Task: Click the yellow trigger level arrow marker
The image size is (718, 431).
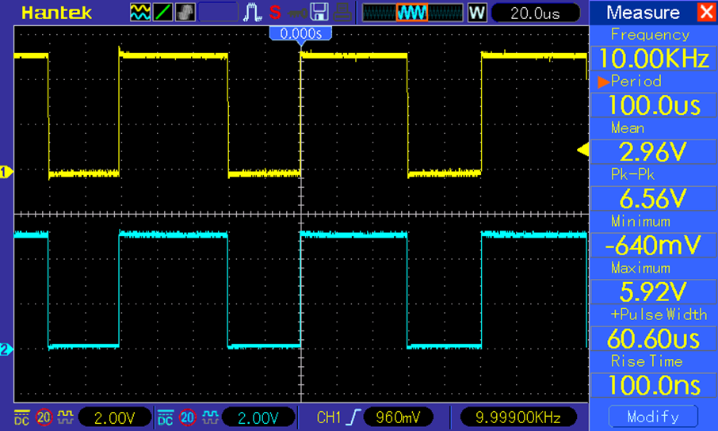Action: 583,151
